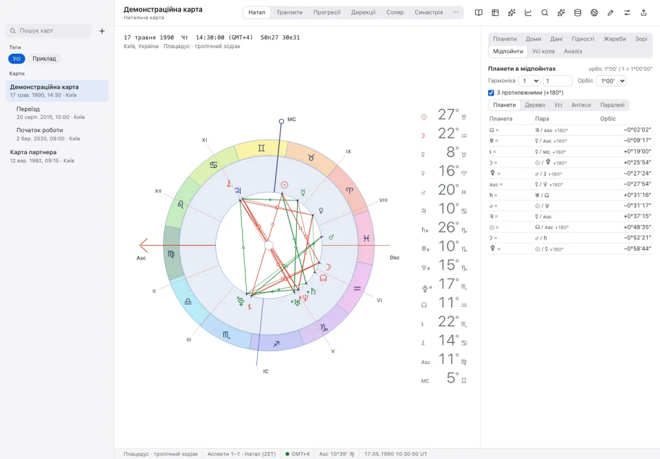
Task: Click the Sun glyph in the positions list
Action: click(424, 117)
